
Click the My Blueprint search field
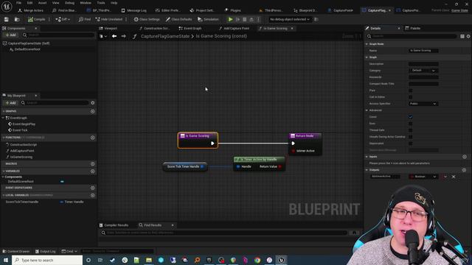tap(55, 103)
